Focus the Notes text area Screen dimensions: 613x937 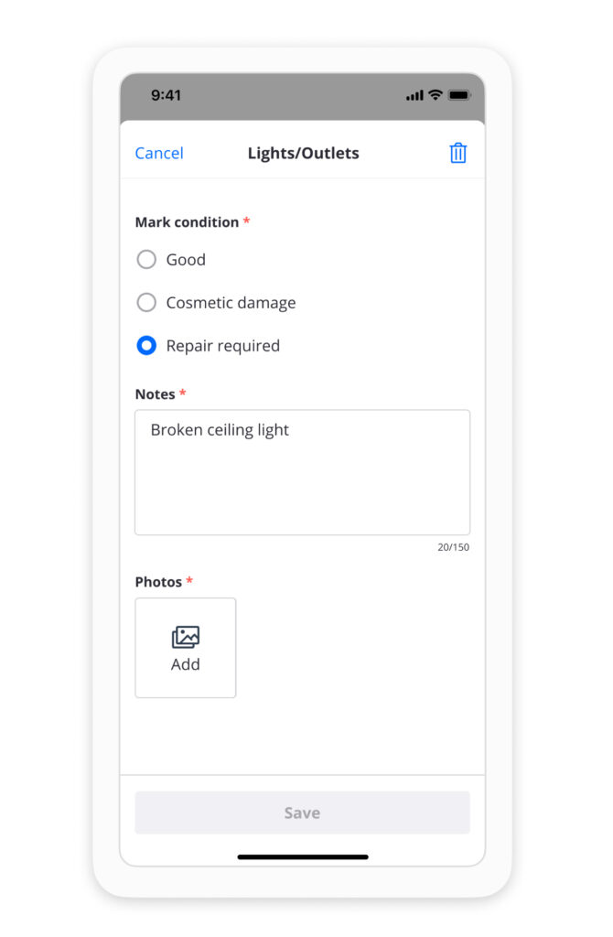pyautogui.click(x=302, y=472)
